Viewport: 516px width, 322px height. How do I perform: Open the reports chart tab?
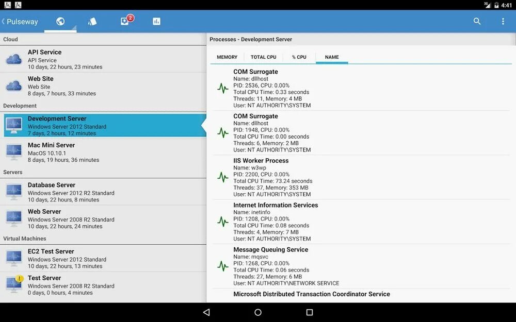pyautogui.click(x=157, y=21)
